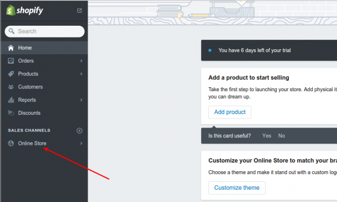Open Discounts in sidebar
This screenshot has width=337, height=202.
44,113
